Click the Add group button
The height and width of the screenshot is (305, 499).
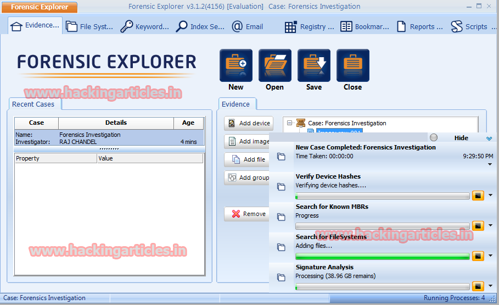click(247, 178)
